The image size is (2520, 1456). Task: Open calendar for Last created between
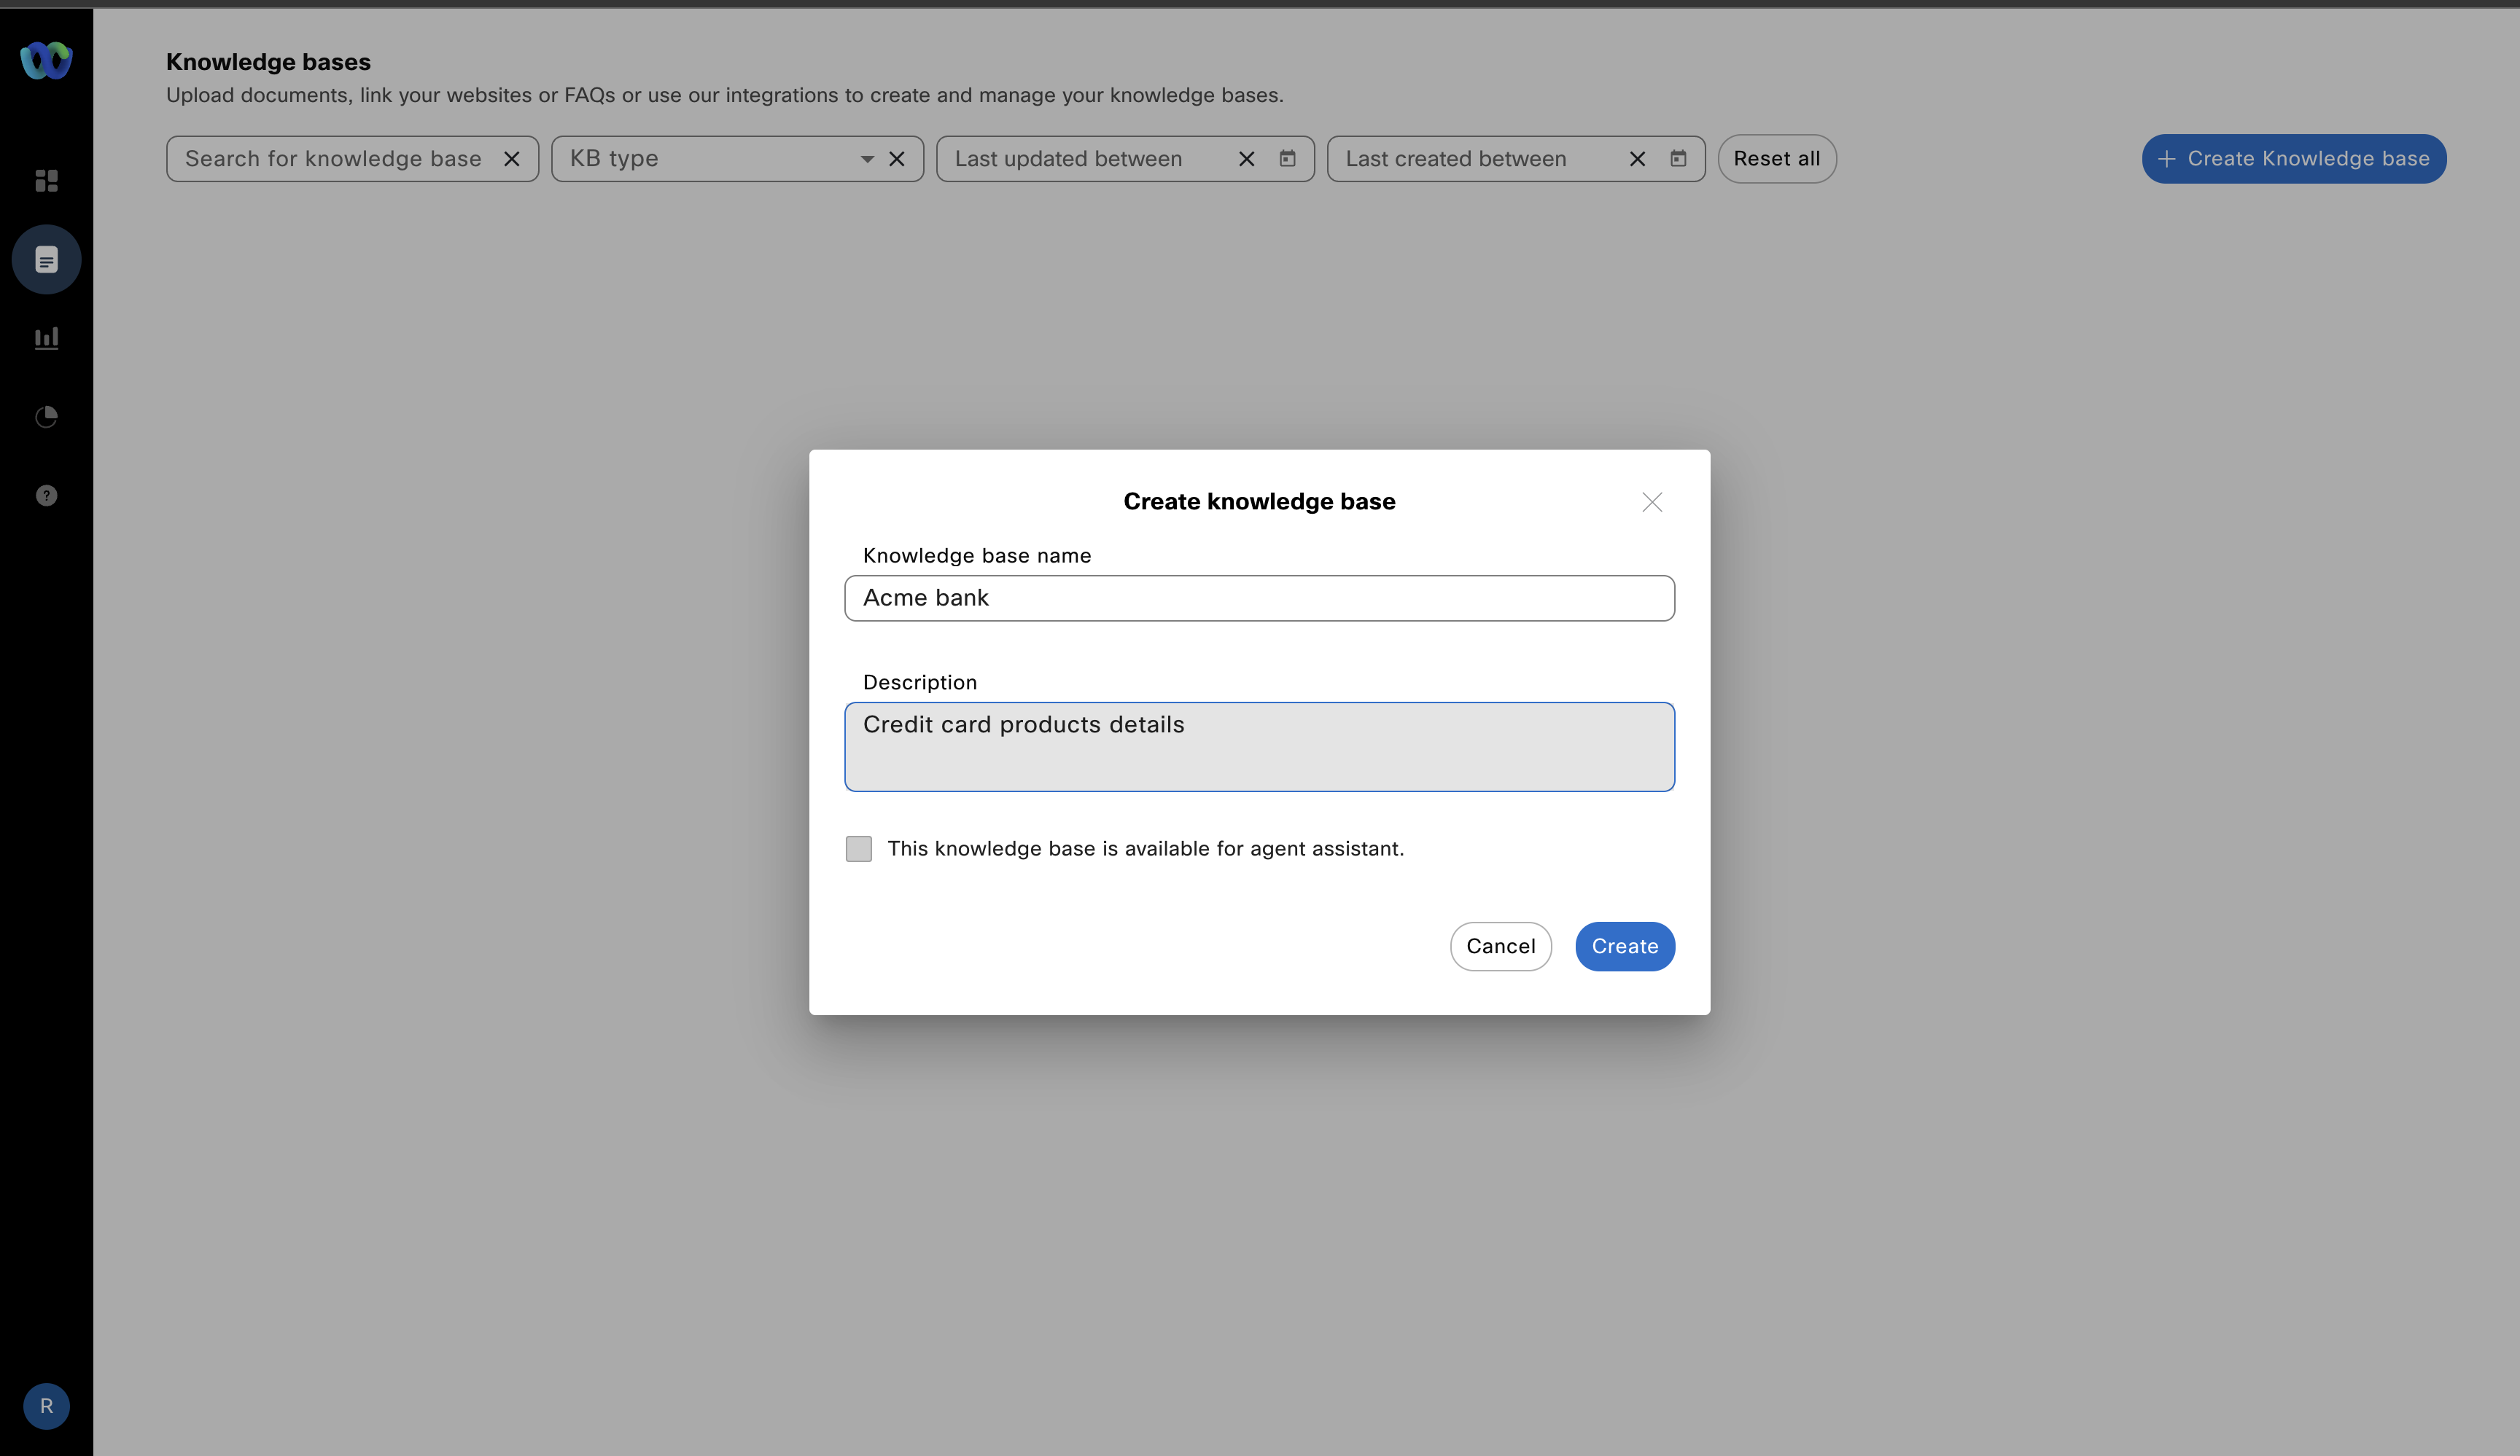(x=1678, y=159)
